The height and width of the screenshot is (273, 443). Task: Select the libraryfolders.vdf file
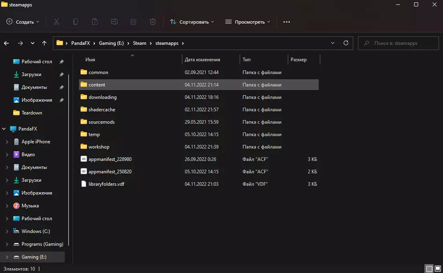click(106, 184)
